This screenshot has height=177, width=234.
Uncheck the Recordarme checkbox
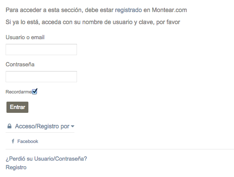tap(34, 92)
